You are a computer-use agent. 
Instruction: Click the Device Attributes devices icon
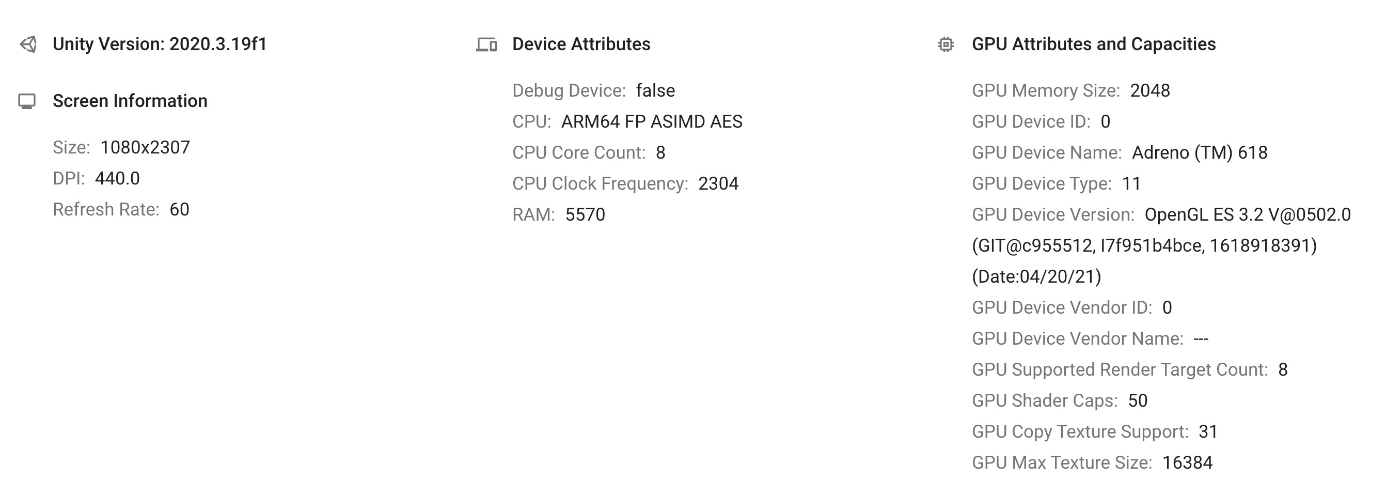tap(486, 44)
